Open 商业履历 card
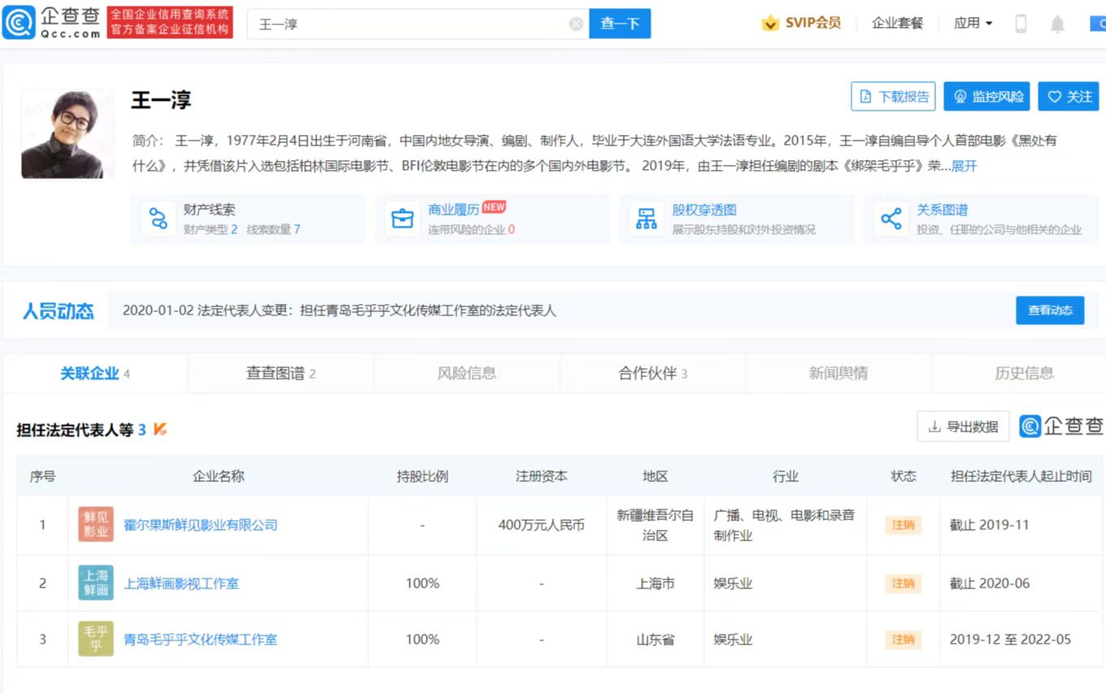The width and height of the screenshot is (1106, 694). 493,219
